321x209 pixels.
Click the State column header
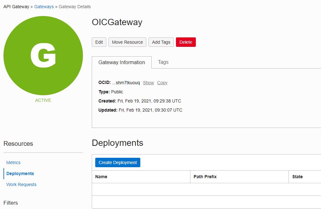(x=297, y=177)
